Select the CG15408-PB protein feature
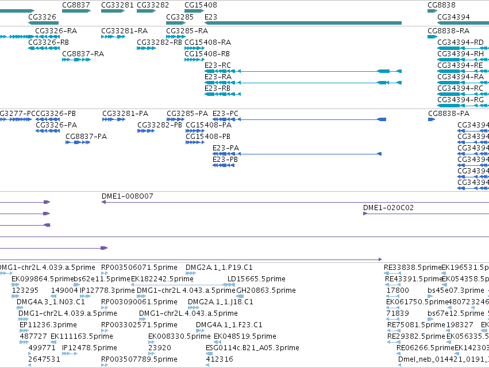The image size is (489, 368). pyautogui.click(x=195, y=142)
